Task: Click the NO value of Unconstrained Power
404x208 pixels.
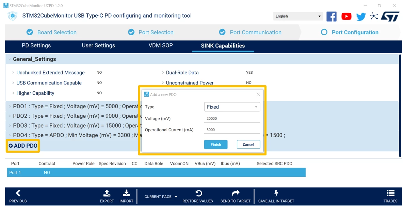Action: pyautogui.click(x=249, y=83)
